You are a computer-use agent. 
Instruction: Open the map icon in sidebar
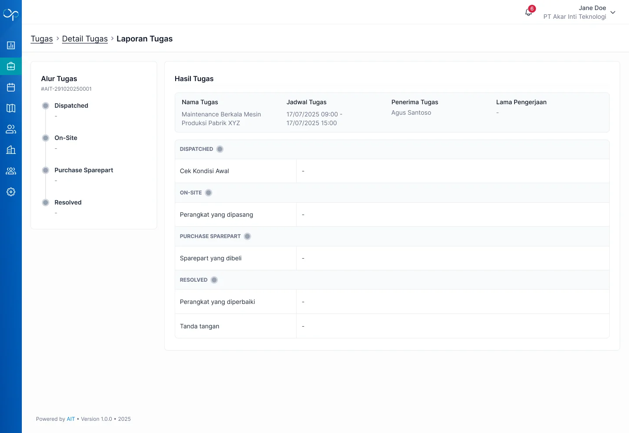click(11, 108)
